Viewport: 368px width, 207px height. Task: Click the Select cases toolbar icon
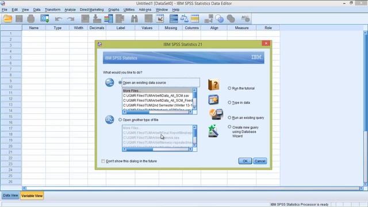click(195, 18)
